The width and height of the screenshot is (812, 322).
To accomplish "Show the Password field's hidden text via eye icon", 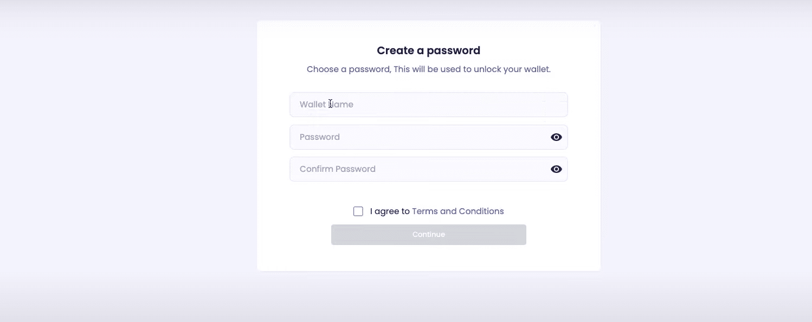I will point(556,137).
